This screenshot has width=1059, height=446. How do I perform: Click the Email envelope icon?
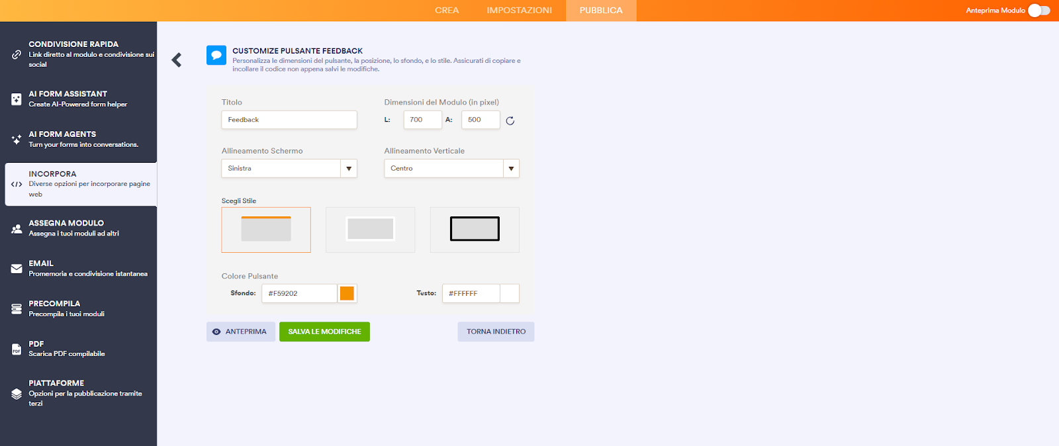pos(17,269)
